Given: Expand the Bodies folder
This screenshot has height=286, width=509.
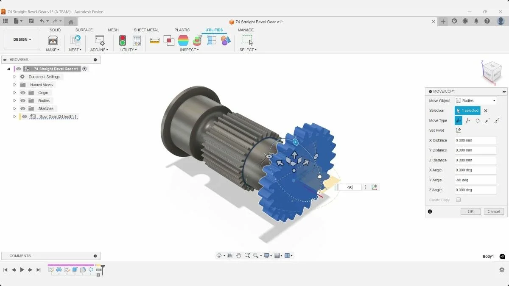Looking at the screenshot, I should coord(14,101).
